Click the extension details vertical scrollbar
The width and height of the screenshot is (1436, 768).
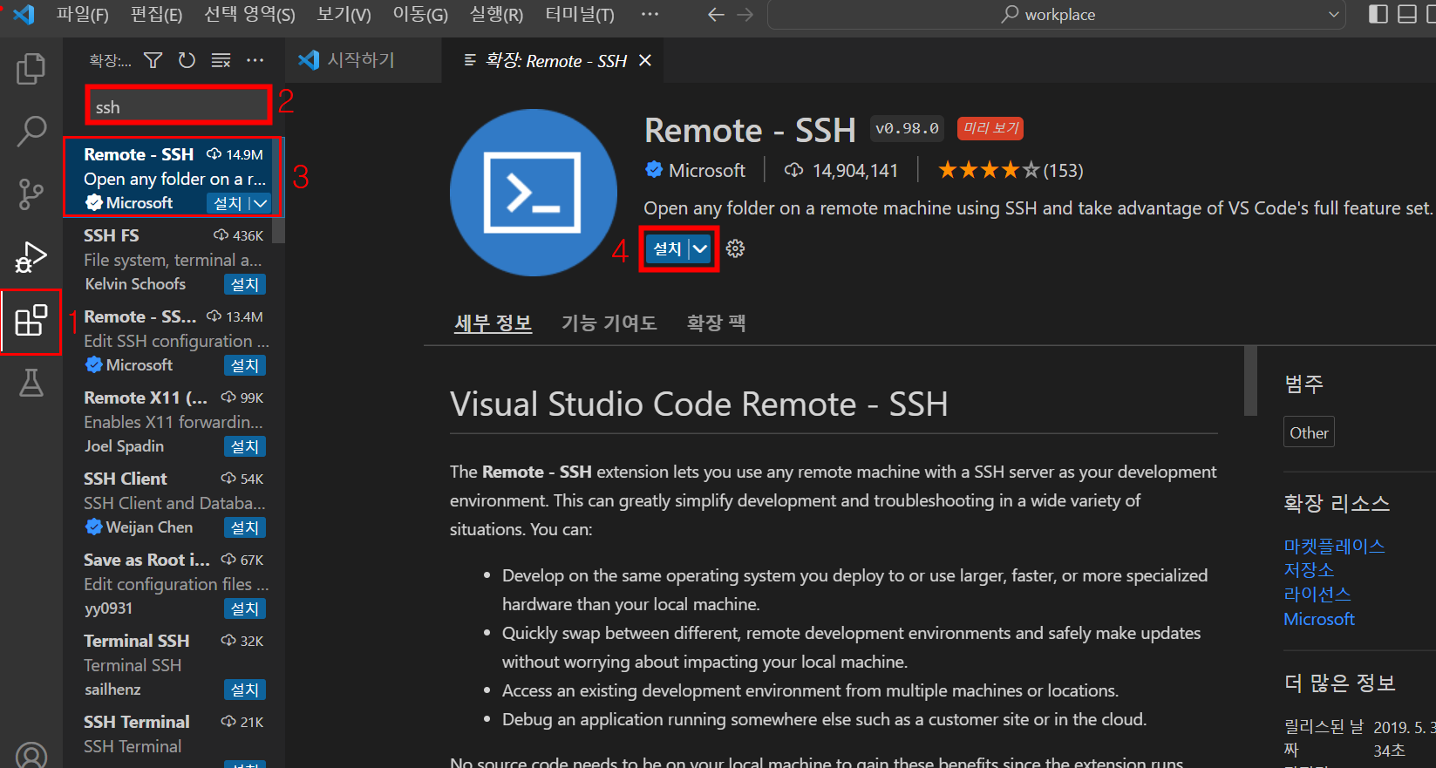(x=1250, y=381)
